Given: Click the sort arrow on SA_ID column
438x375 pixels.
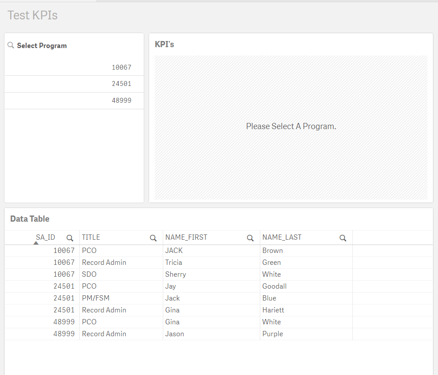Looking at the screenshot, I should [x=36, y=242].
